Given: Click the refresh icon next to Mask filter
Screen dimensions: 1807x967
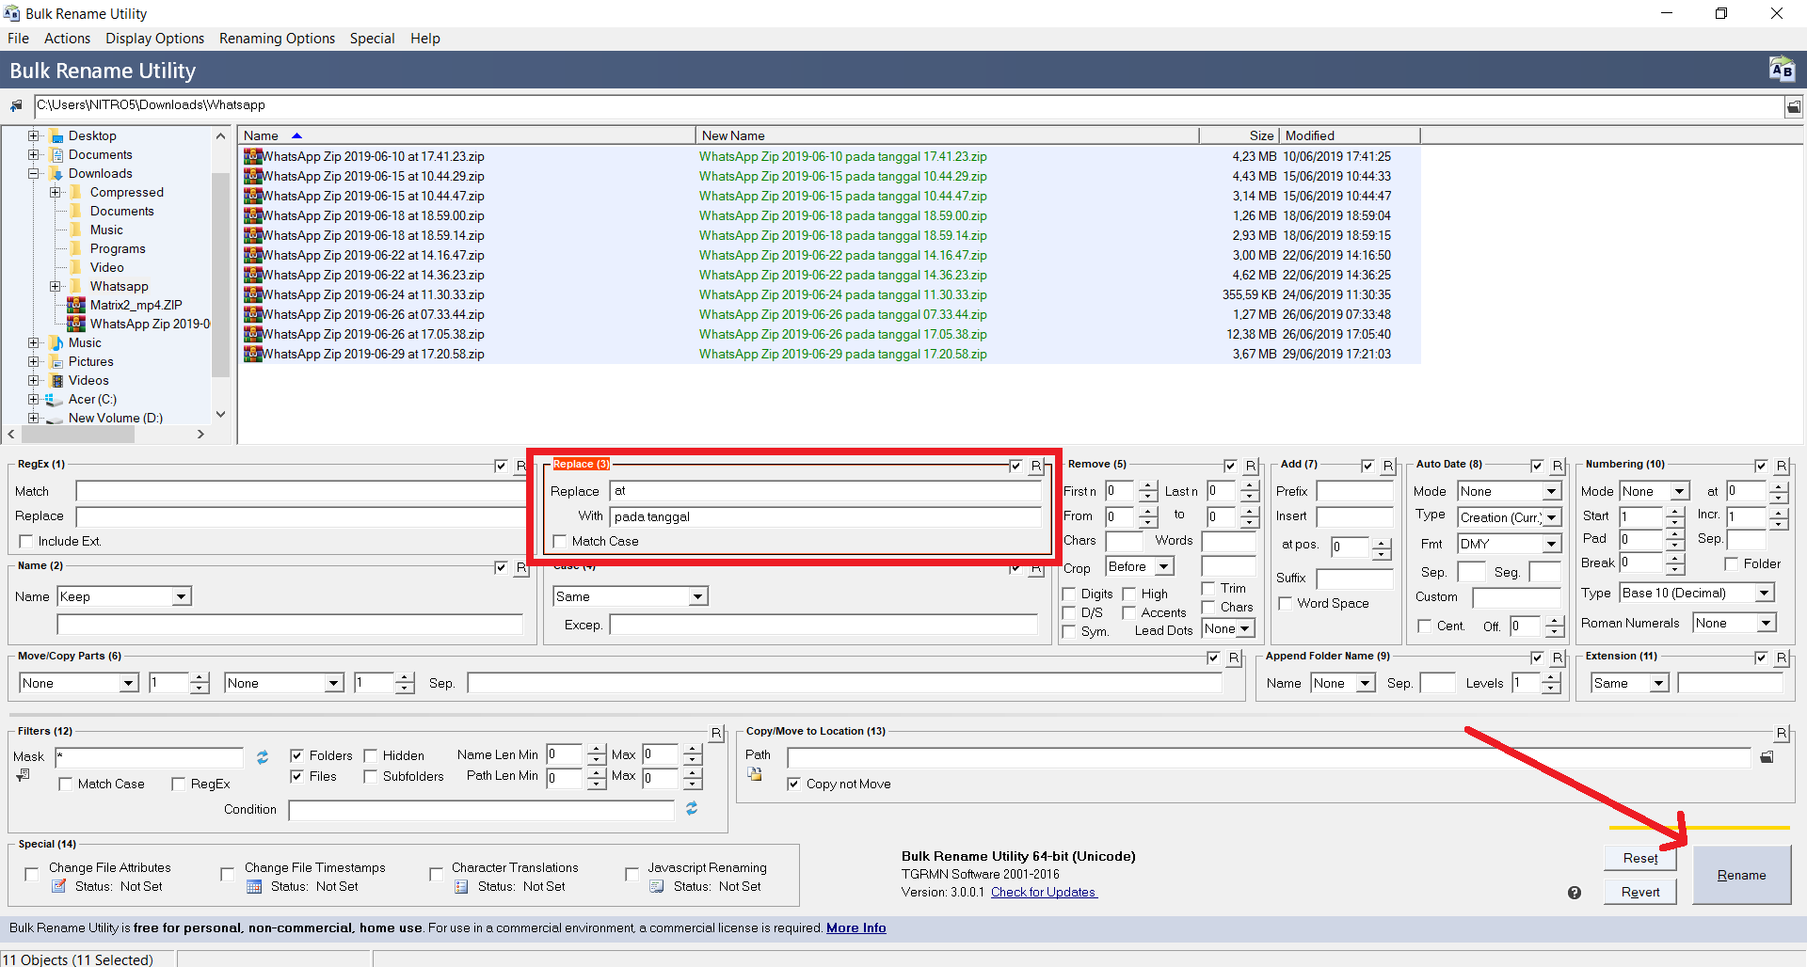Looking at the screenshot, I should 263,757.
